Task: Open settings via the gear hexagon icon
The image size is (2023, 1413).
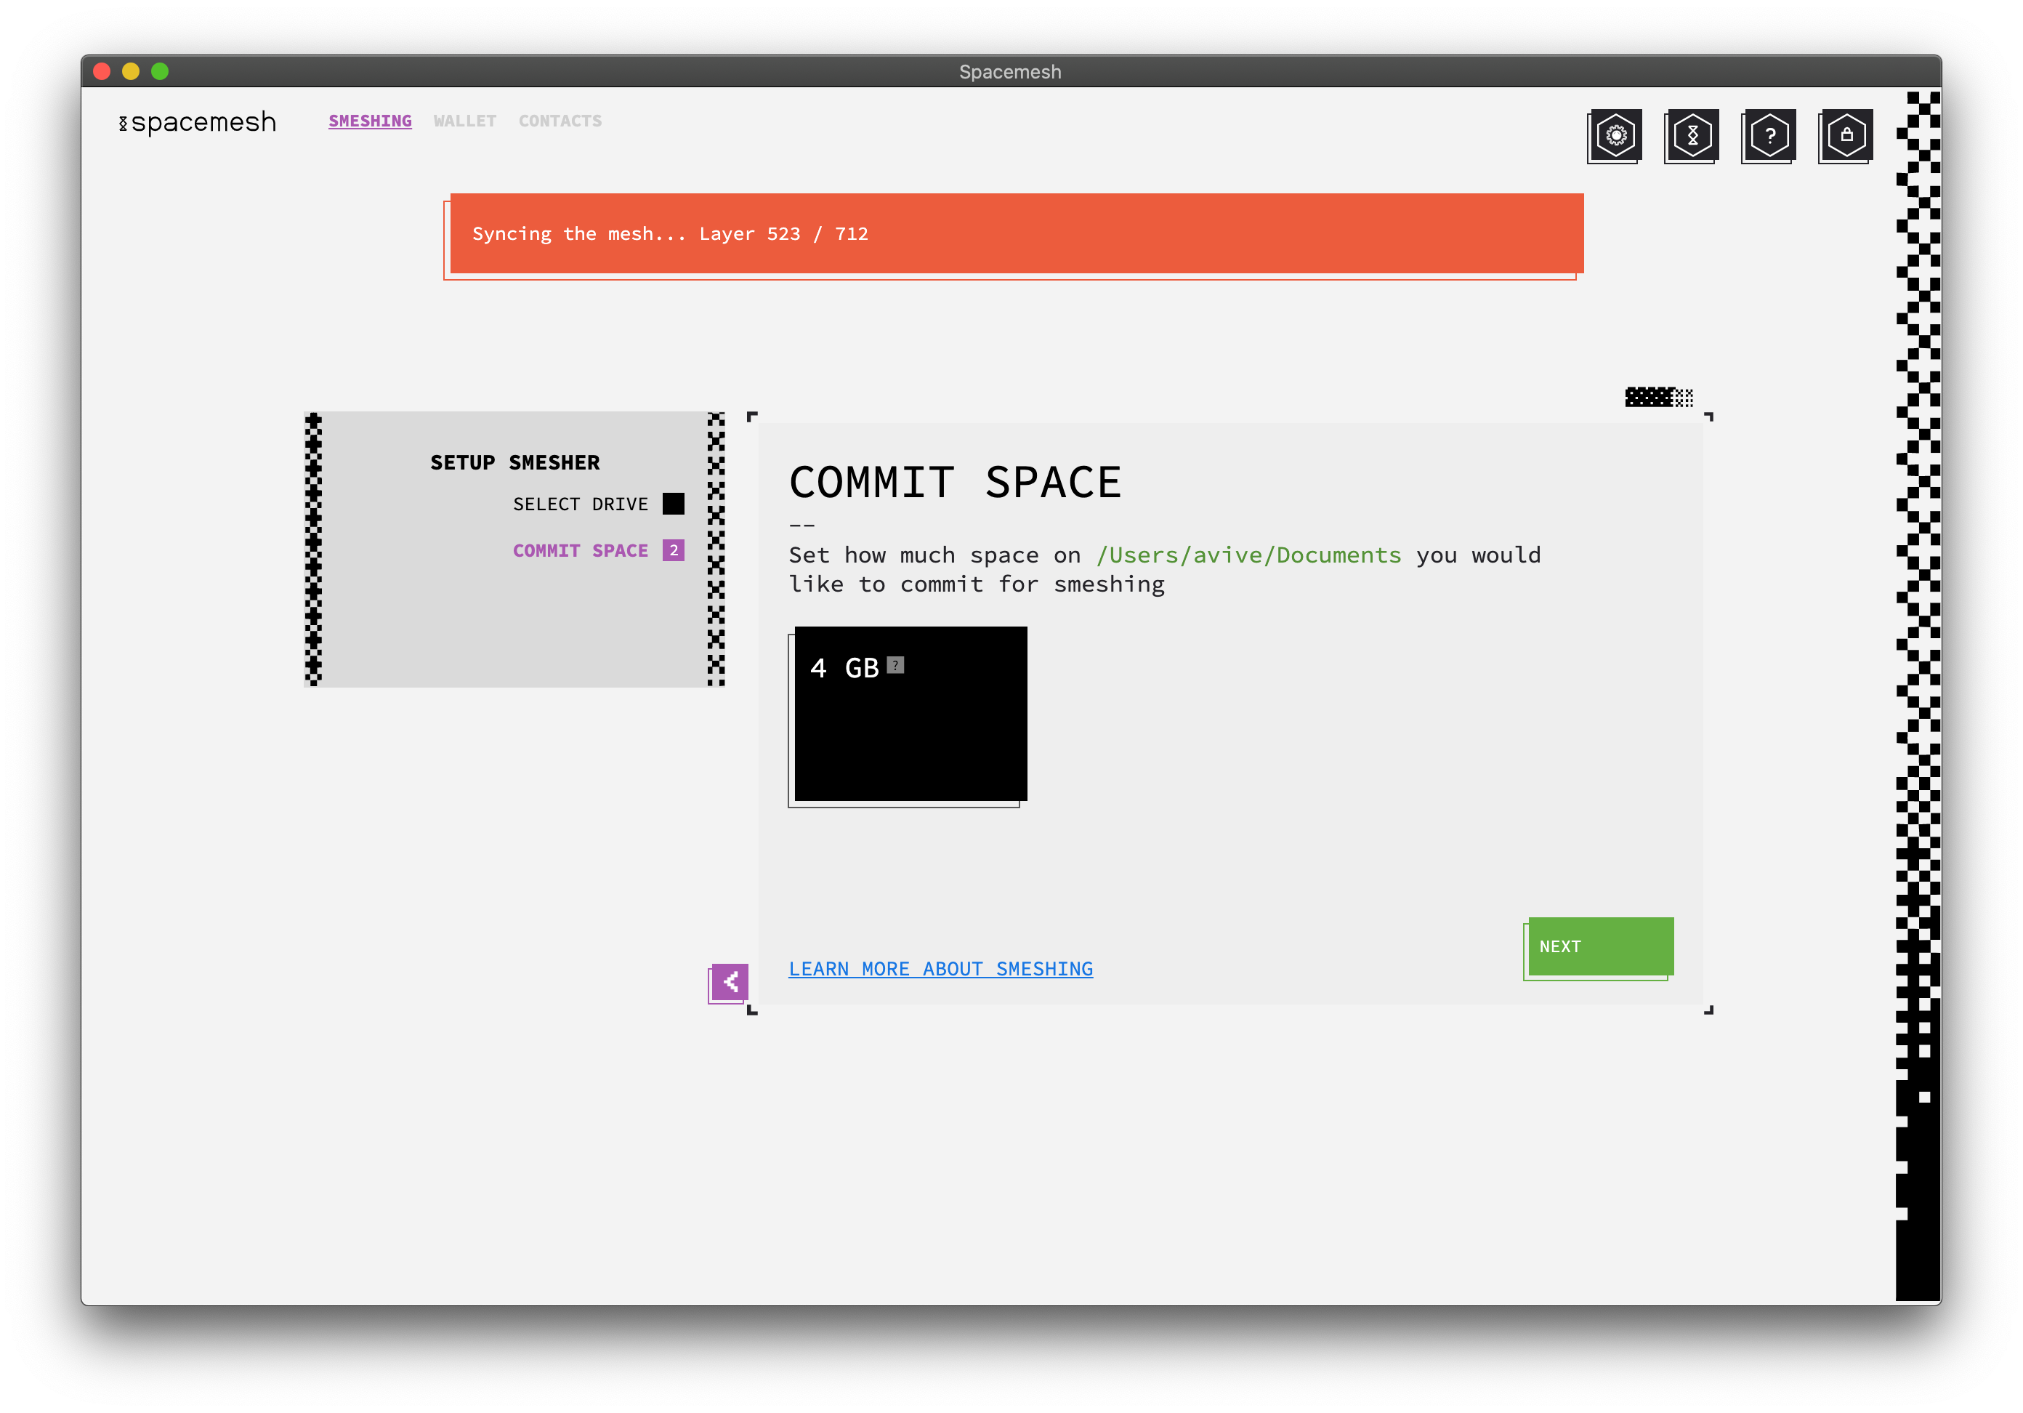Action: [1615, 136]
